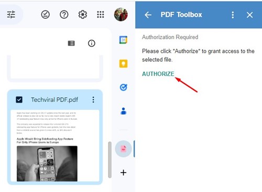
Task: Open Google Keep in side panel
Action: coord(123,64)
